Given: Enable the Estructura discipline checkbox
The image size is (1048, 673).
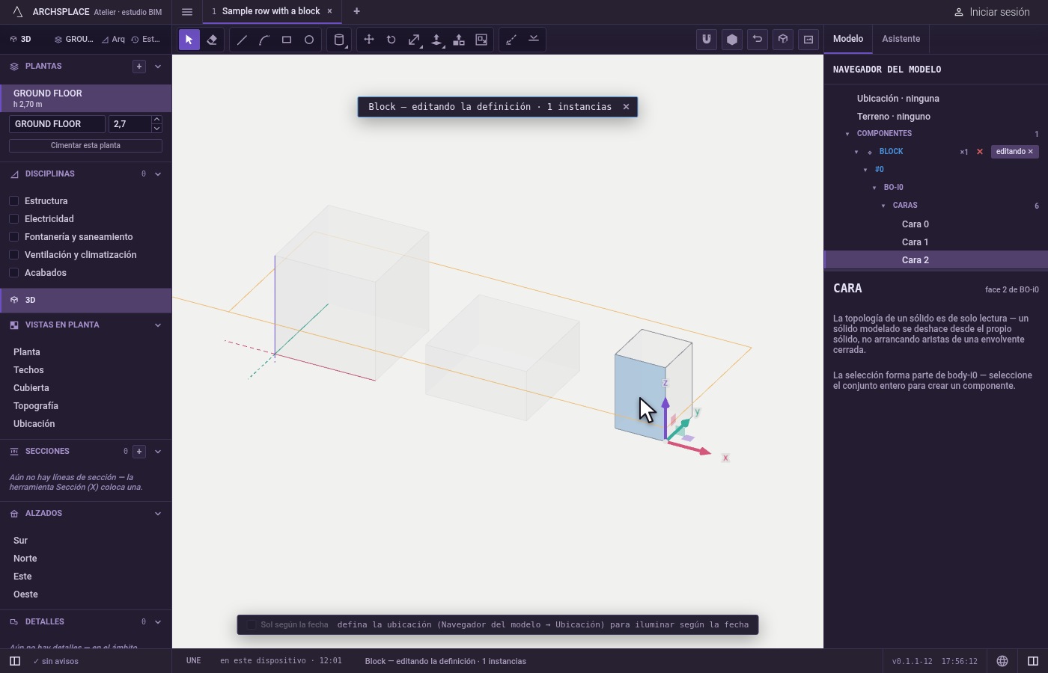Looking at the screenshot, I should tap(13, 201).
